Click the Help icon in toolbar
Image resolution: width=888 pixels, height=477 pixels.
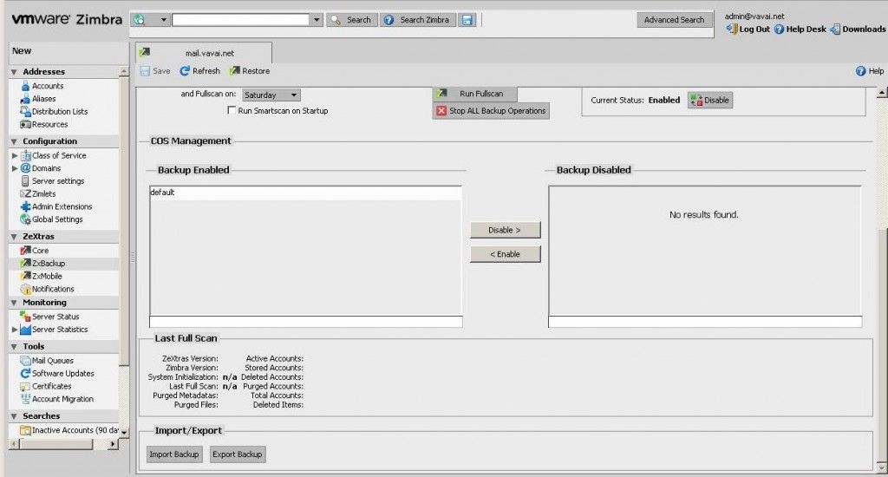tap(860, 71)
